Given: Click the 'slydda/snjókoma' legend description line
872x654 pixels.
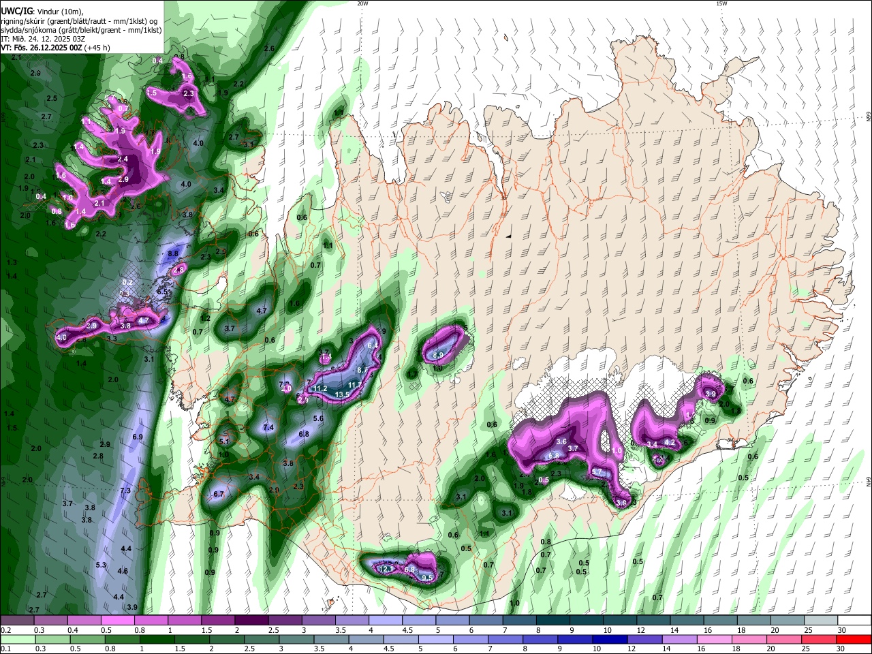Looking at the screenshot, I should (81, 30).
